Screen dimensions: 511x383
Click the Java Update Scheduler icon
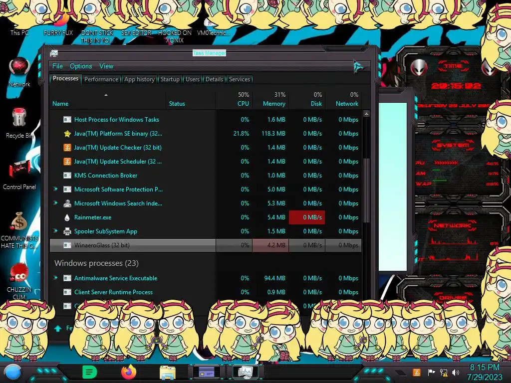click(67, 162)
